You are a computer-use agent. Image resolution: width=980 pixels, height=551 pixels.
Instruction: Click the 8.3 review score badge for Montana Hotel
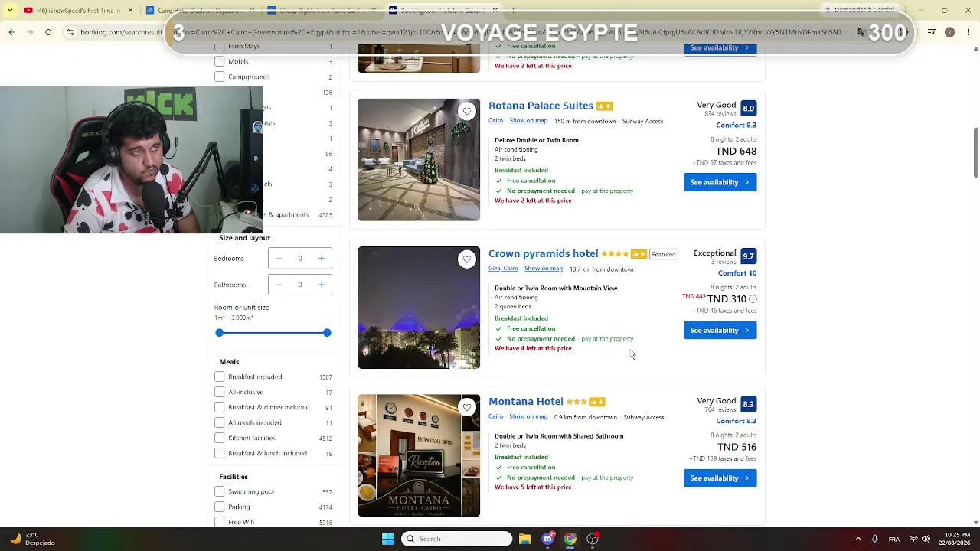tap(748, 404)
